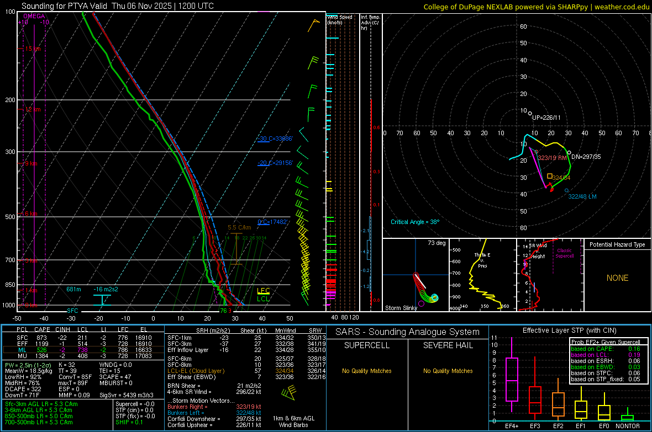Click the 'SFC-1km' shear table row
This screenshot has height=432, width=652.
coord(245,338)
